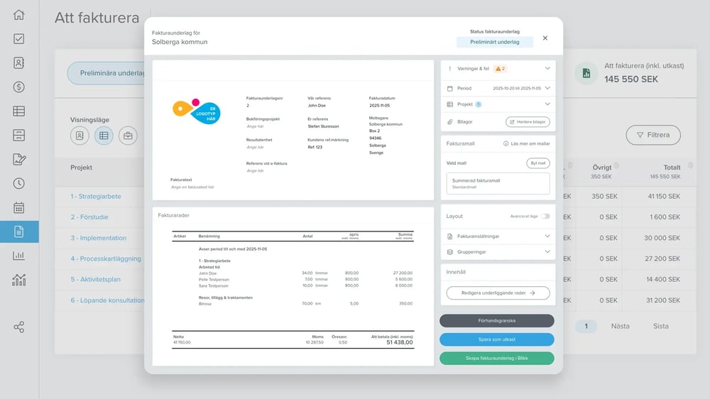Open the calendar icon in sidebar
Viewport: 710px width, 399px height.
[19, 208]
